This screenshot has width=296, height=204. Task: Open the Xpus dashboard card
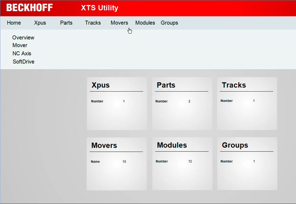pyautogui.click(x=117, y=103)
